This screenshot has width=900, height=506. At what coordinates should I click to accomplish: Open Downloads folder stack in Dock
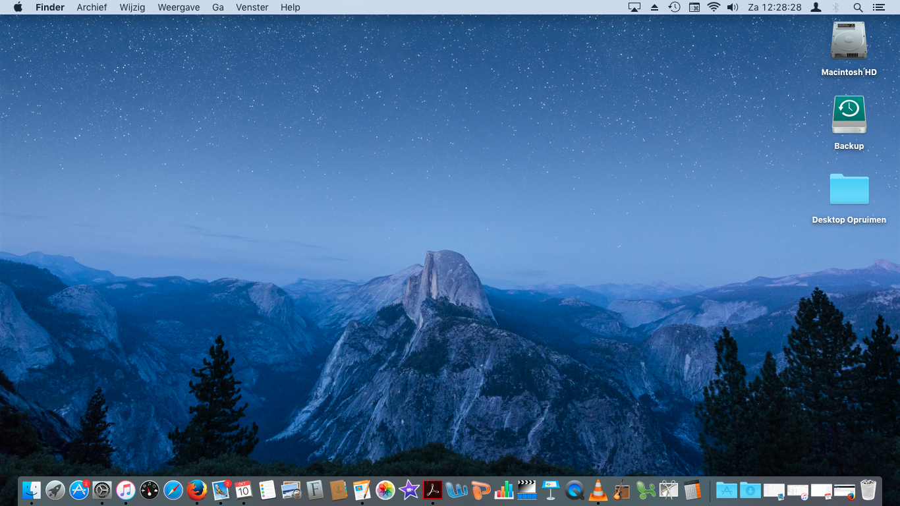(750, 490)
